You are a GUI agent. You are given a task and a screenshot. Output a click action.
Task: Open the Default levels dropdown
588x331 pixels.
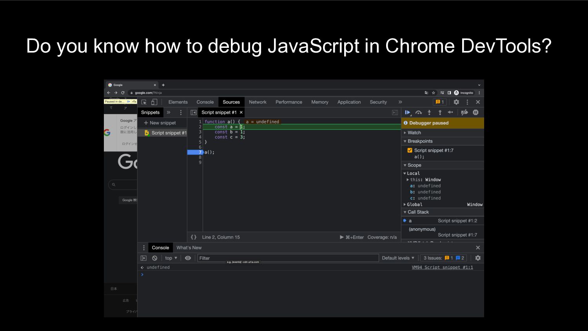coord(398,258)
